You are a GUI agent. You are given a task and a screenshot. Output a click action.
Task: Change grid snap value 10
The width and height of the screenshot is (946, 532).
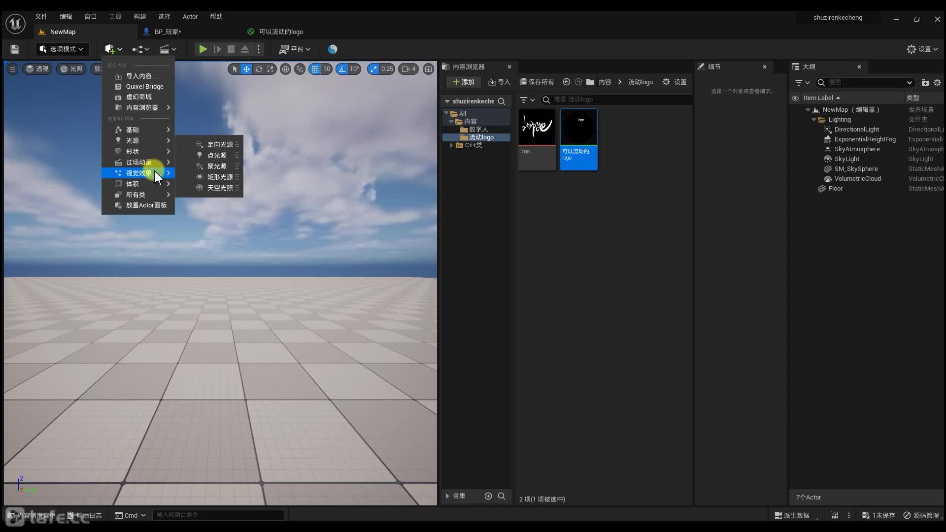point(326,69)
